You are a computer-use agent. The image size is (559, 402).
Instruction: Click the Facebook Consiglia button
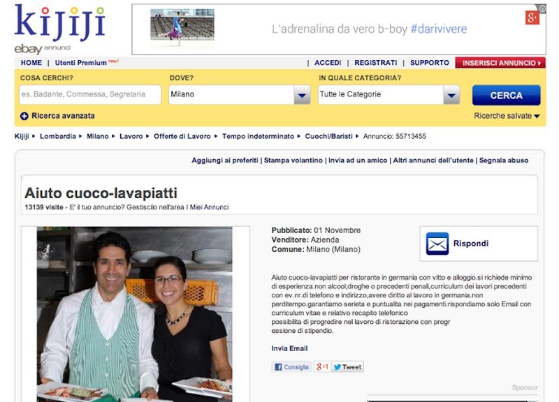291,367
